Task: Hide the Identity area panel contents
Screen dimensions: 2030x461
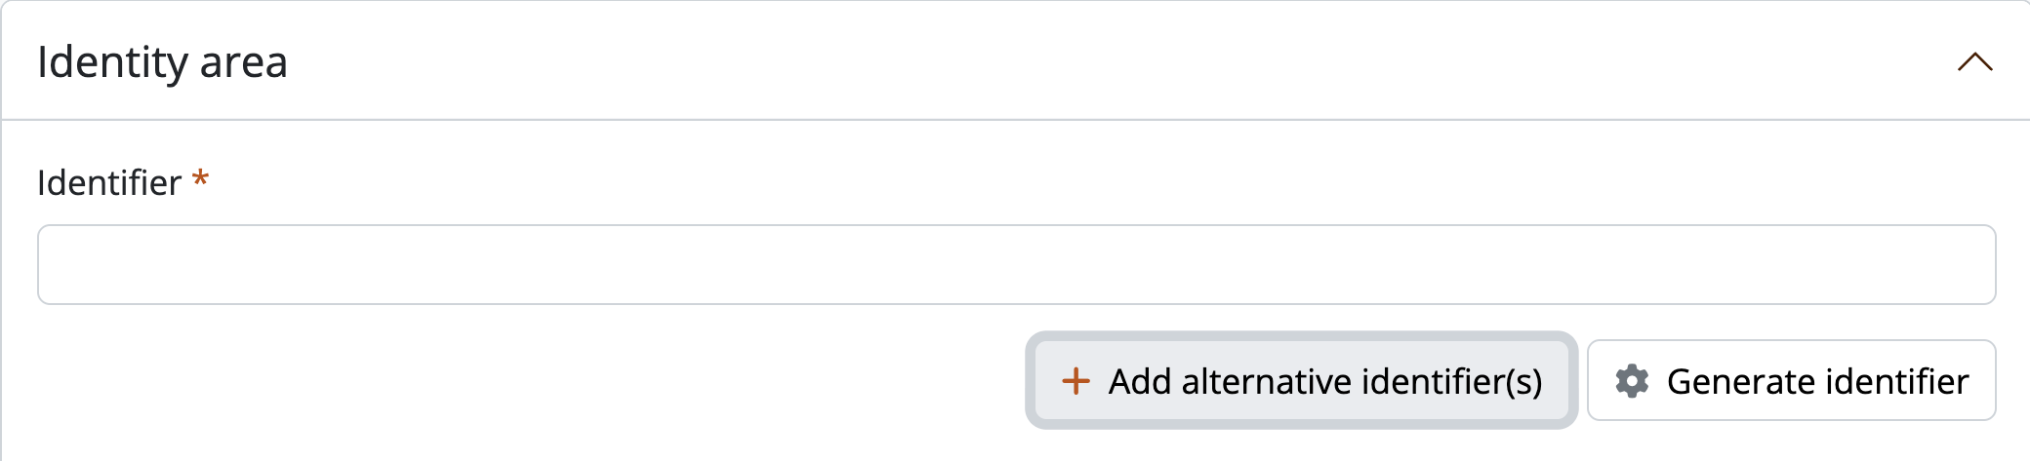Action: (1974, 62)
